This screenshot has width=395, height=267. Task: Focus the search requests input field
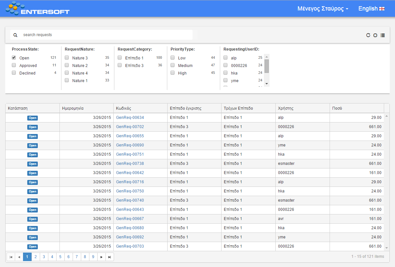(x=105, y=35)
